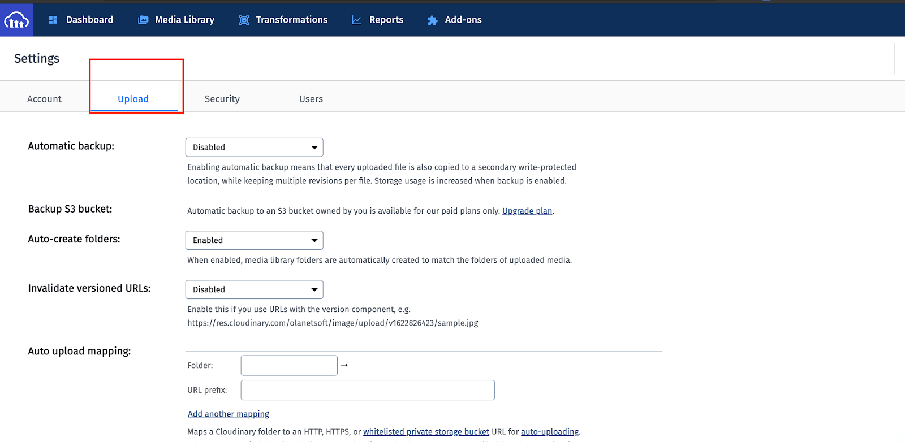The width and height of the screenshot is (905, 442).
Task: Click the Cloudinary cloud logo
Action: click(16, 20)
